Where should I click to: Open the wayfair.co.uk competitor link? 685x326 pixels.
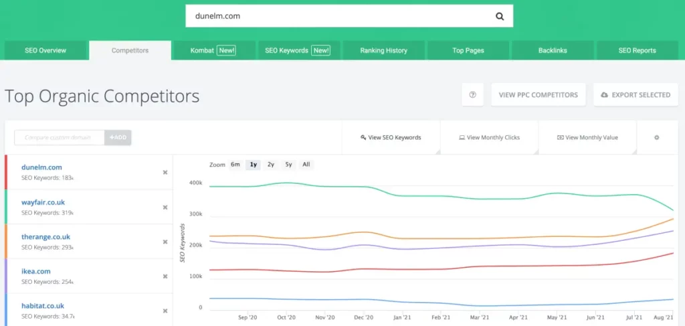[x=43, y=202]
